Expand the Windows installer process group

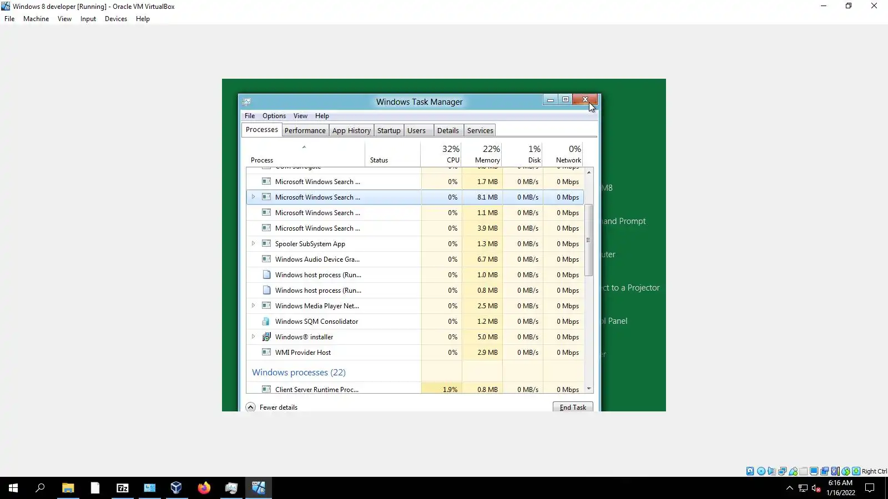click(253, 337)
